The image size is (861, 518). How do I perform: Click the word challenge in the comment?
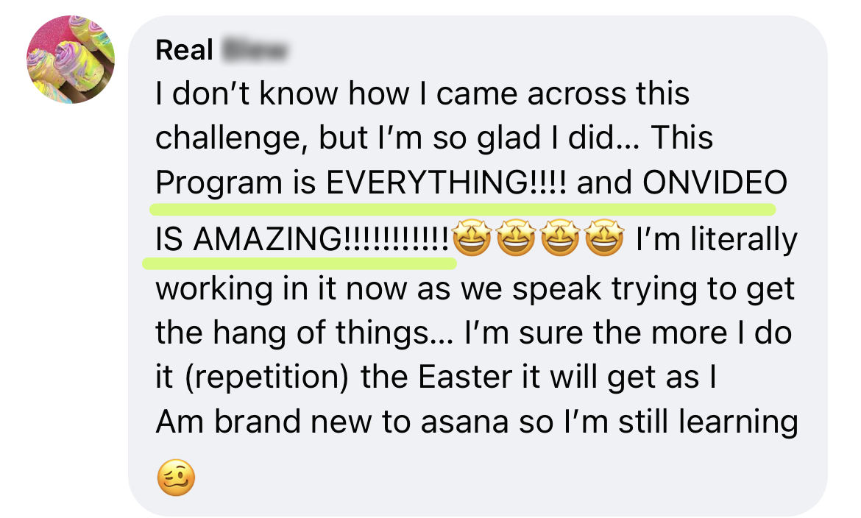[x=228, y=138]
